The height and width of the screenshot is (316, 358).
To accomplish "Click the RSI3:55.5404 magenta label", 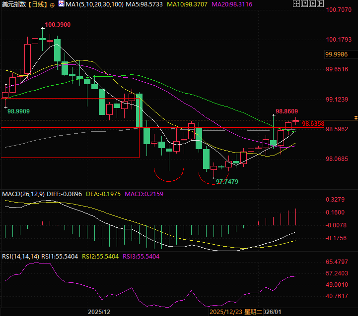I will tap(141, 257).
